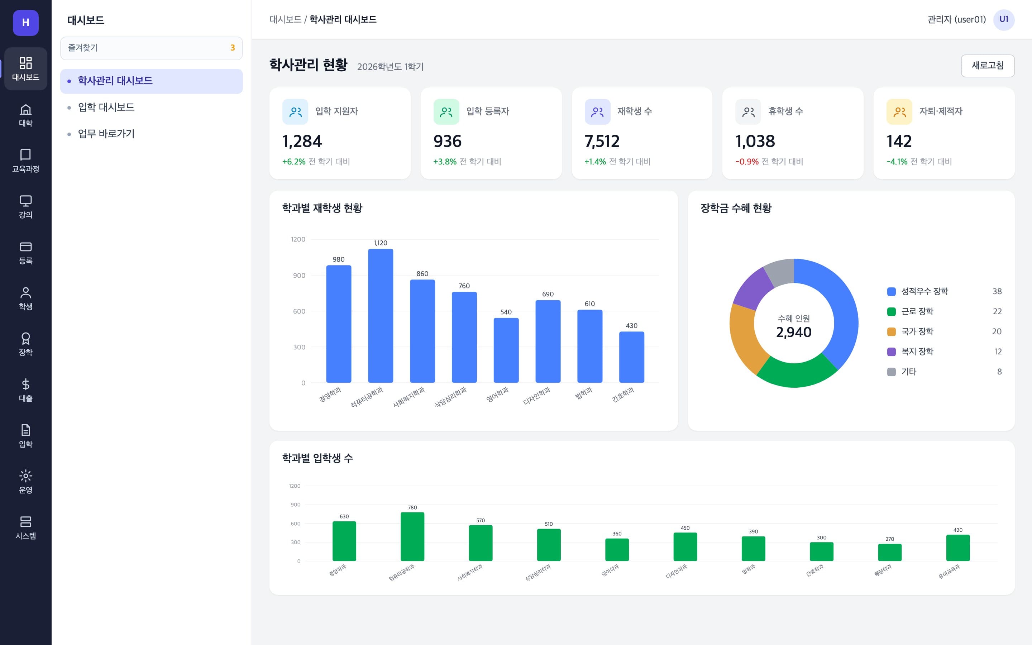This screenshot has width=1032, height=645.
Task: Open the 대출 sidebar section
Action: point(25,390)
